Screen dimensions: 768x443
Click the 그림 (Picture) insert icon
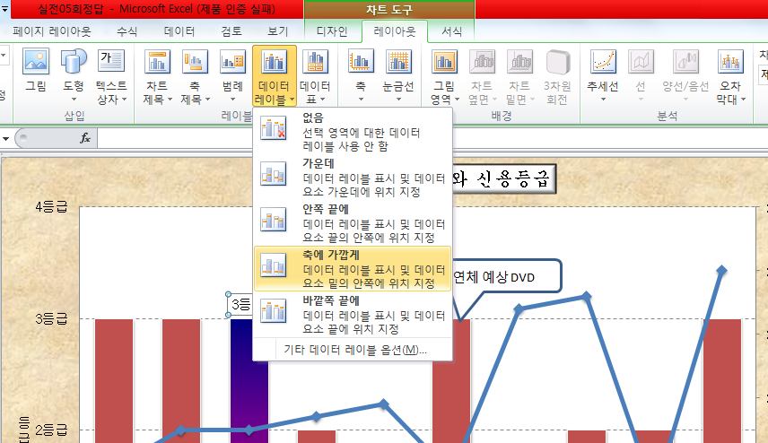[x=36, y=72]
